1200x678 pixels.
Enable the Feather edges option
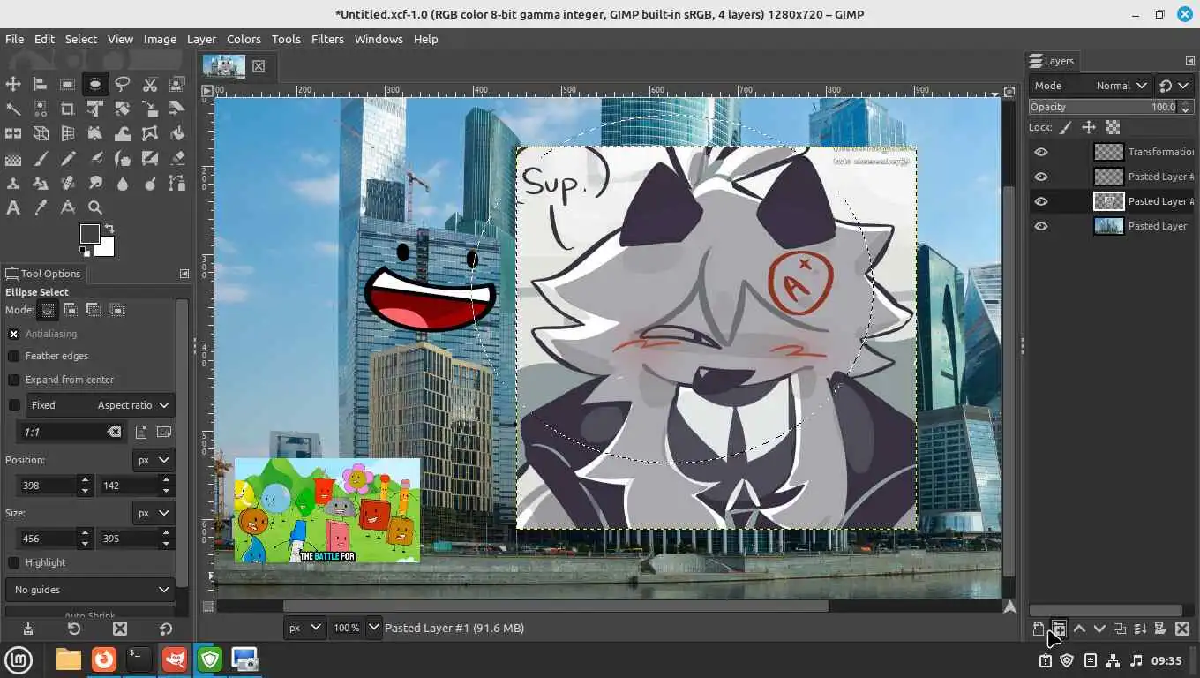click(x=14, y=356)
